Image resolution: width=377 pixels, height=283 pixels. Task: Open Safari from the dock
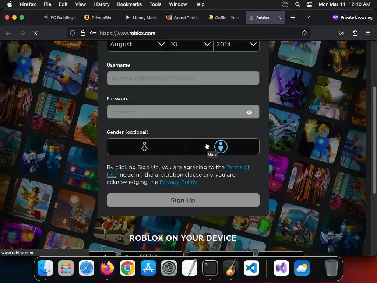tap(87, 268)
